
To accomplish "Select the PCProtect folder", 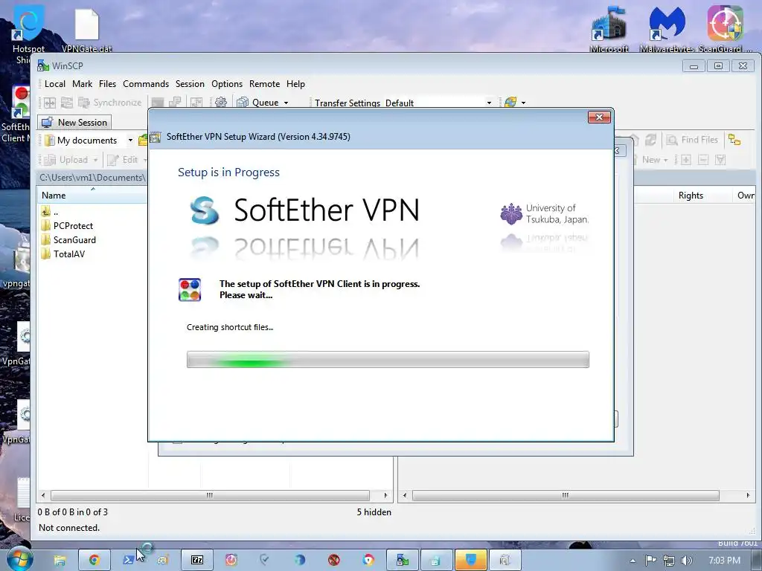I will click(x=67, y=226).
